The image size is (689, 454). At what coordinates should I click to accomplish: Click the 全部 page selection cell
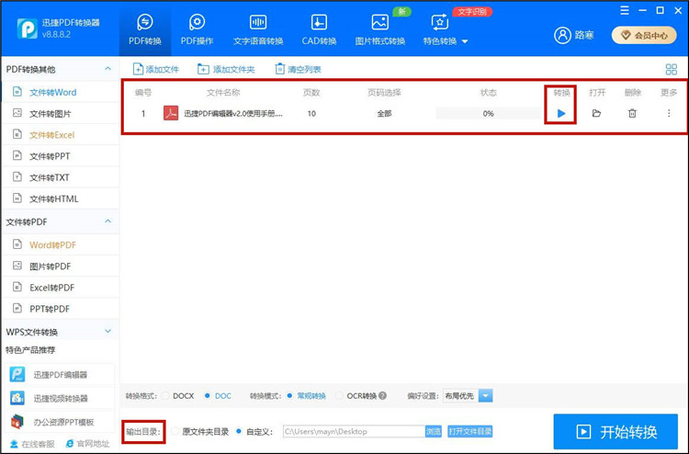tap(384, 113)
